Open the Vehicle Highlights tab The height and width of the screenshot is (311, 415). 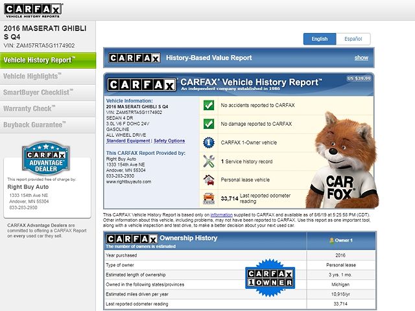(38, 76)
